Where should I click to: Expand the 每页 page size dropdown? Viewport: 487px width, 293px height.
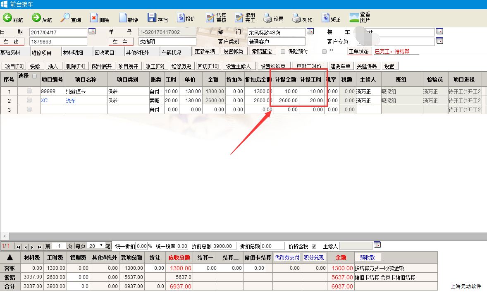tap(101, 246)
